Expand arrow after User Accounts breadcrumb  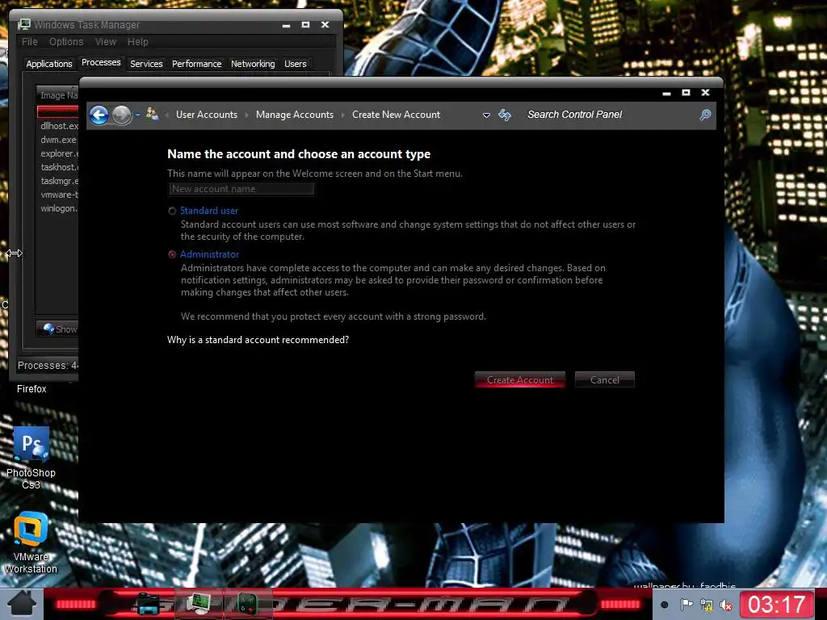point(247,115)
